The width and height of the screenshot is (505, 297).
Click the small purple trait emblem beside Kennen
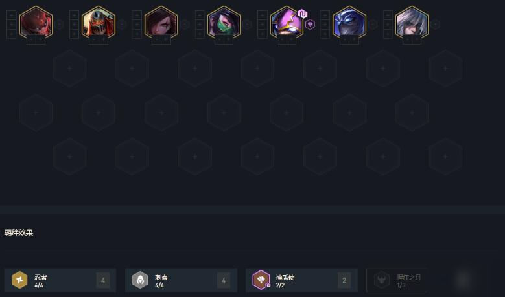[x=310, y=25]
